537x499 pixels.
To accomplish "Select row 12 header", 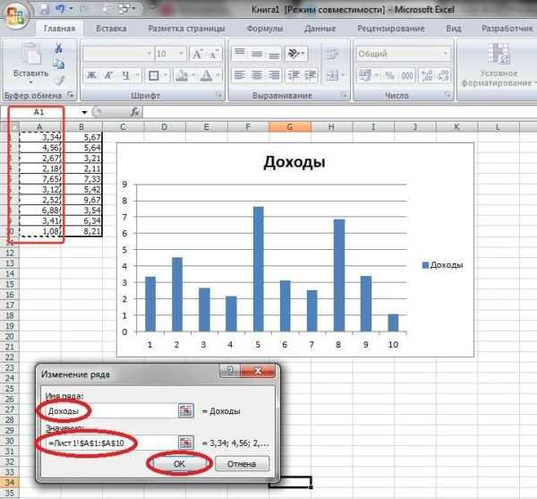I will (10, 253).
